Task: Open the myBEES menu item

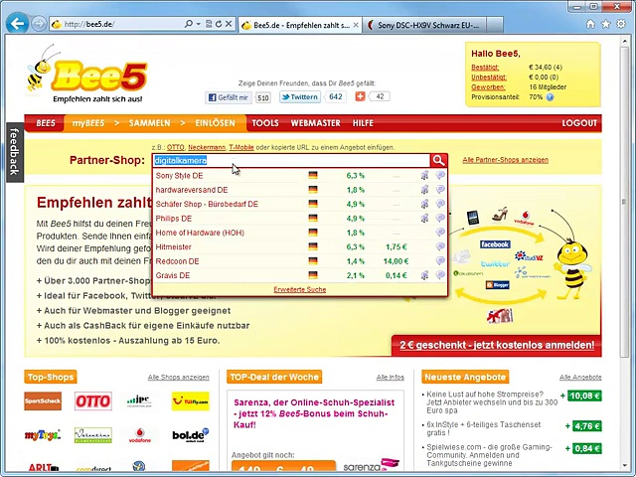Action: pyautogui.click(x=89, y=123)
